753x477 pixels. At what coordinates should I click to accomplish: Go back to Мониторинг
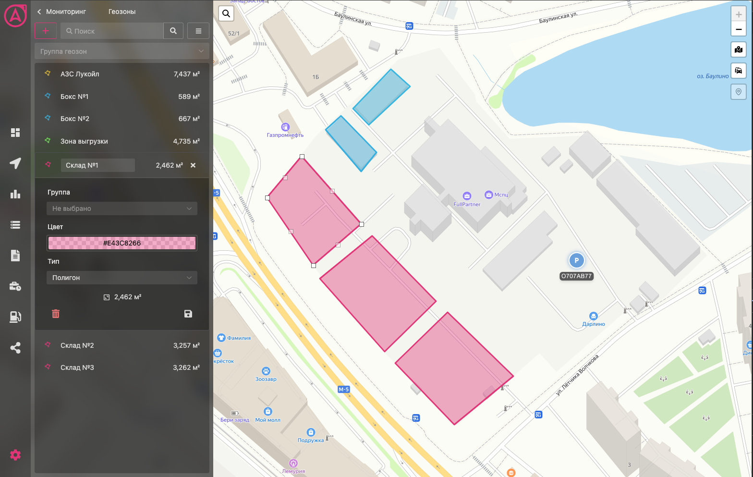click(x=61, y=12)
